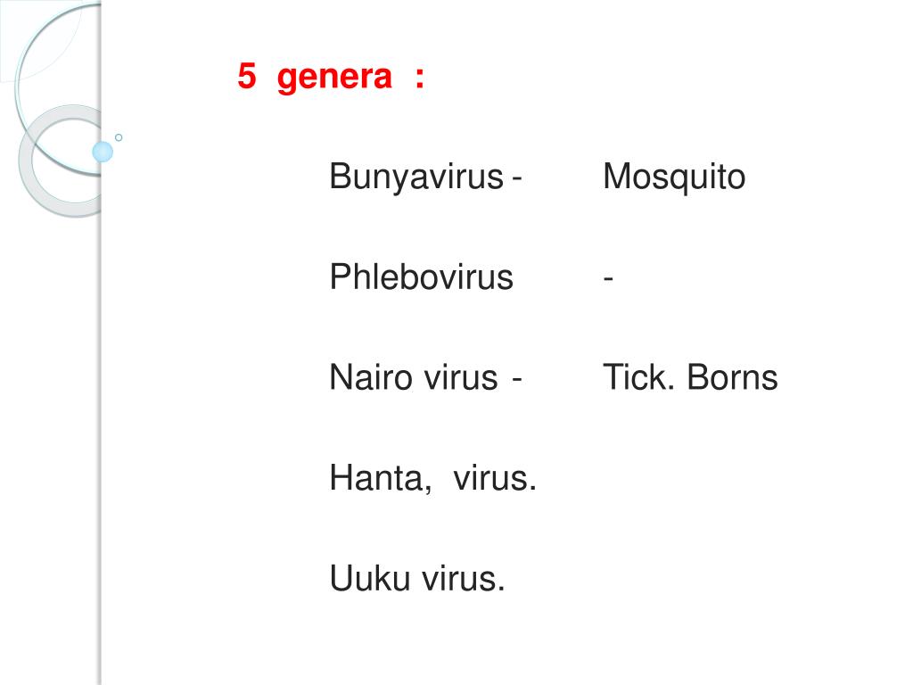The width and height of the screenshot is (913, 685).
Task: Click the word 'Nairo'
Action: (x=372, y=377)
